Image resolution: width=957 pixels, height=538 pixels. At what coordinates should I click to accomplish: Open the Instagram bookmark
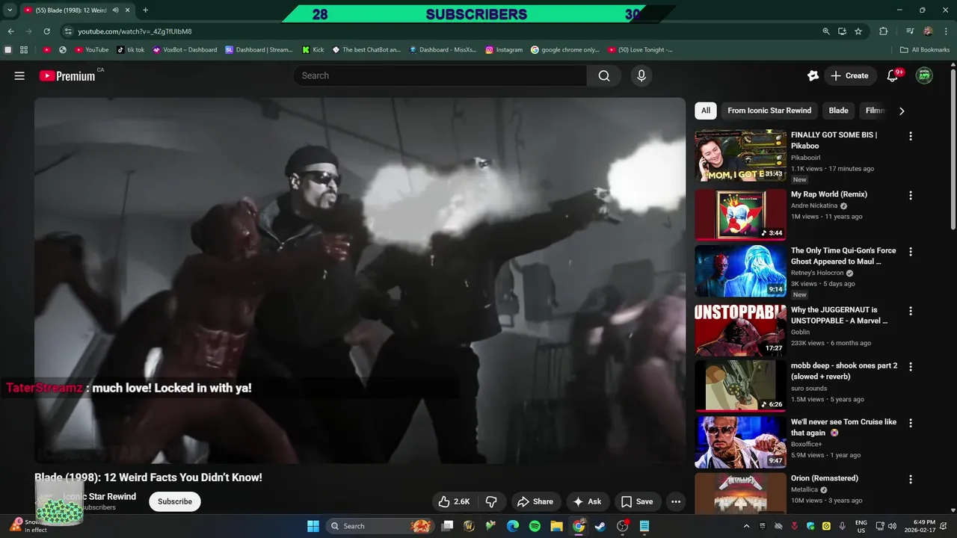click(x=504, y=50)
